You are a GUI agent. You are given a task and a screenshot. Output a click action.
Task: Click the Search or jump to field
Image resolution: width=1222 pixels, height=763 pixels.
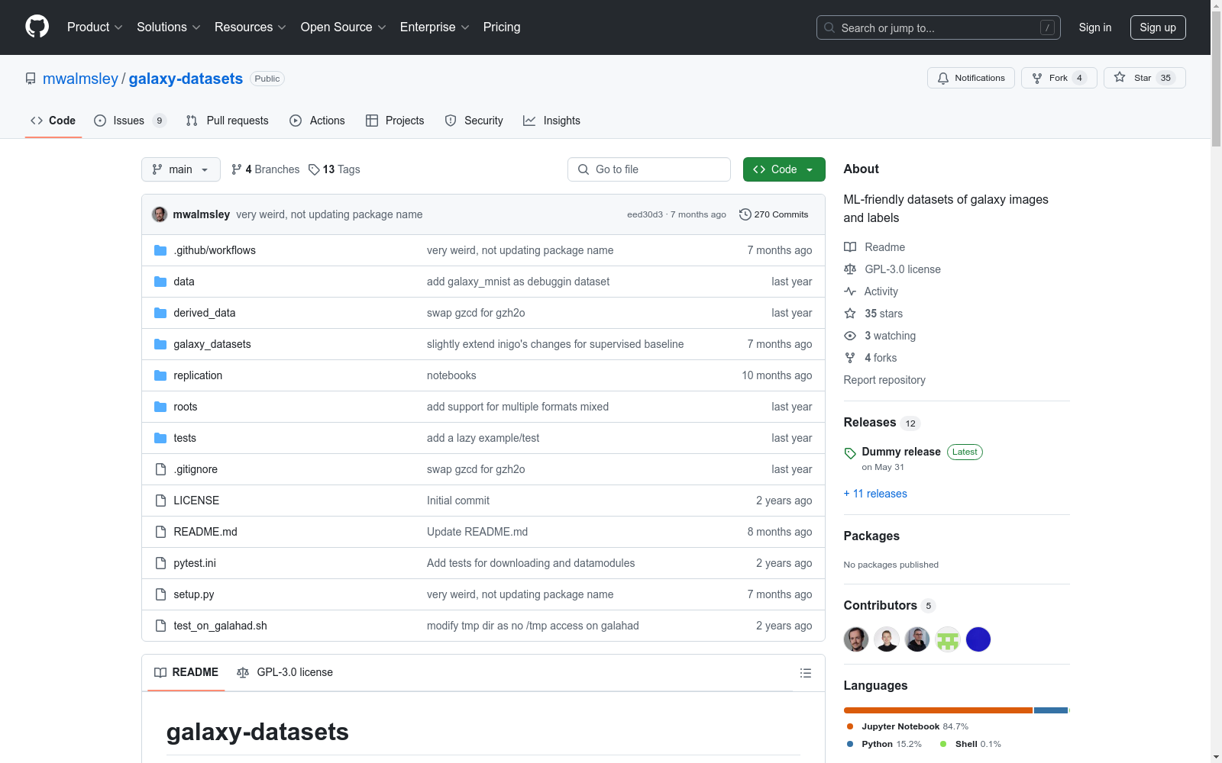(x=939, y=27)
